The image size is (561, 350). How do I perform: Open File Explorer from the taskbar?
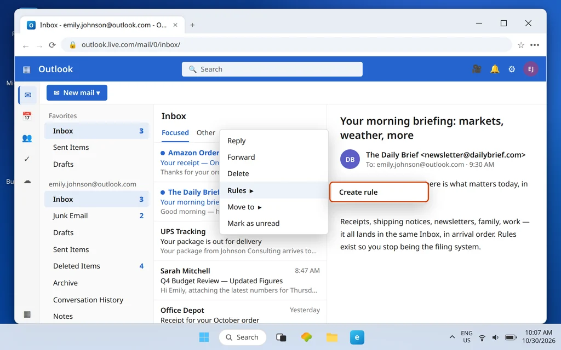pos(332,337)
